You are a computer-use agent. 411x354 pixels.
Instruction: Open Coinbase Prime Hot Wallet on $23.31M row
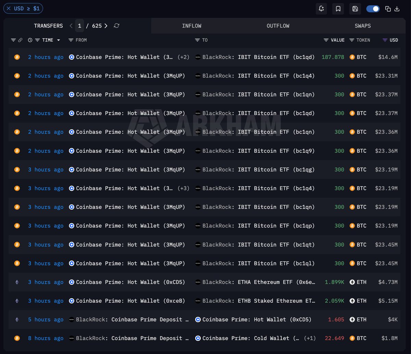pyautogui.click(x=130, y=76)
